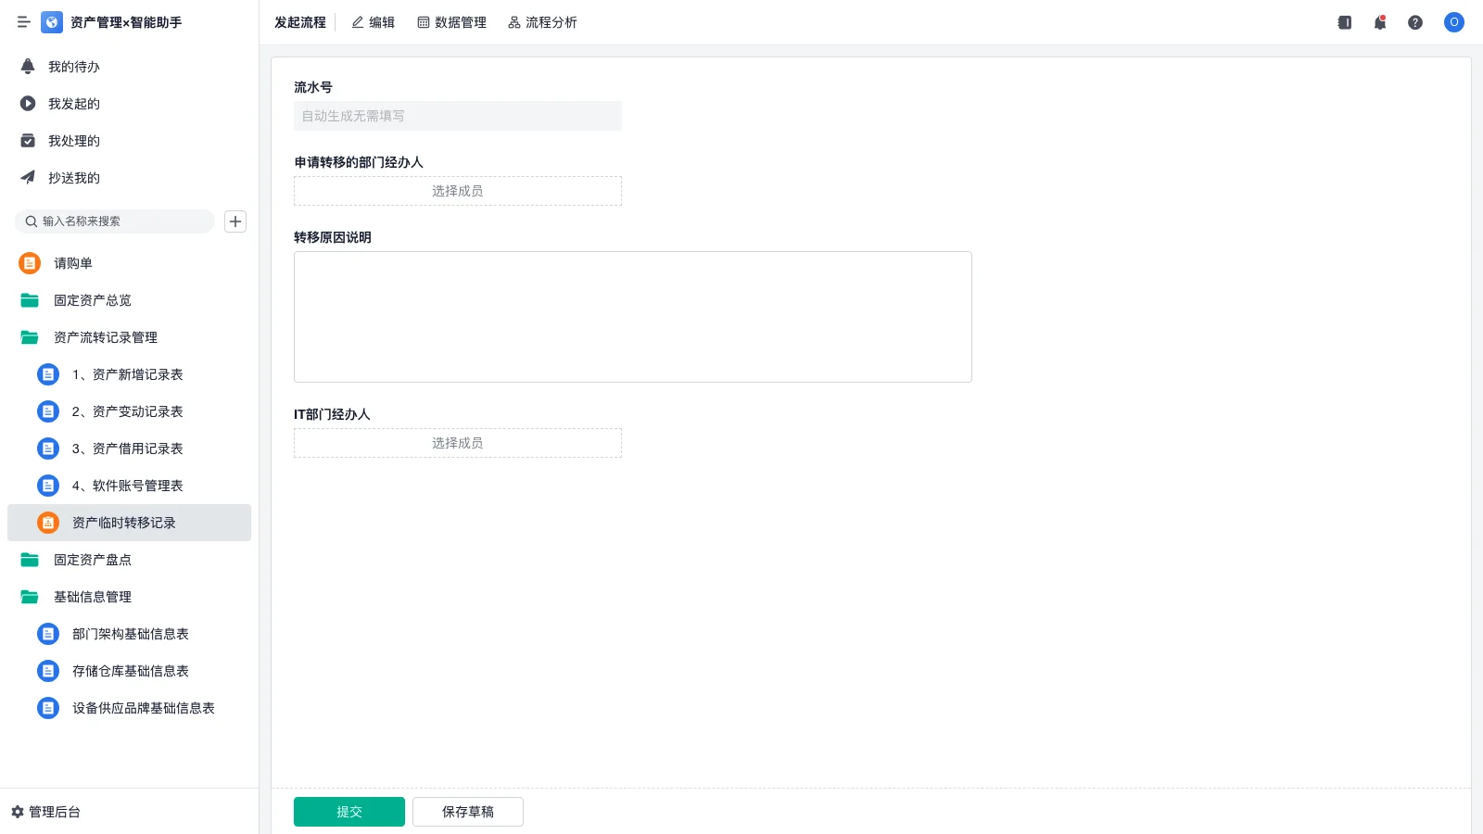Open 2、资产变动记录表
This screenshot has width=1483, height=834.
[129, 411]
